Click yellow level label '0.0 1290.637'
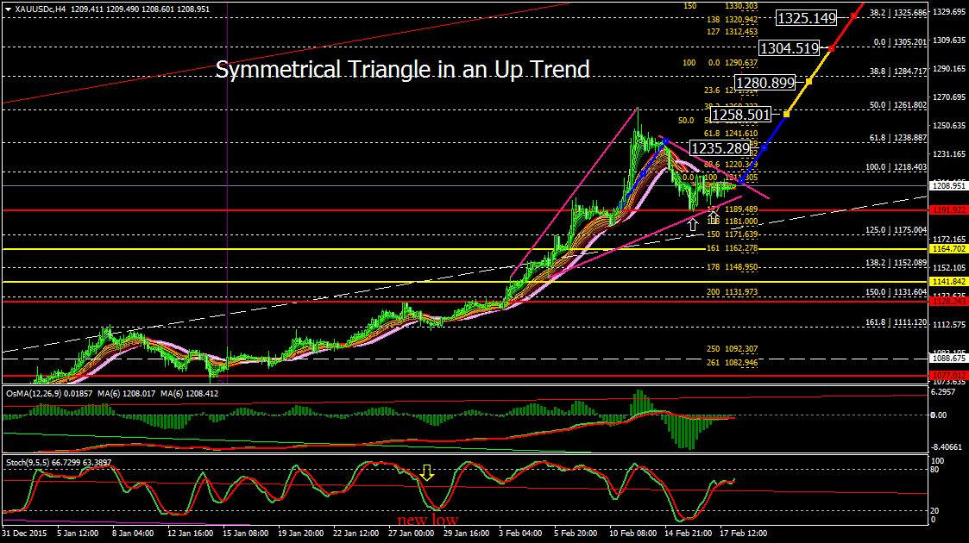Viewport: 969px width, 543px height. (733, 63)
